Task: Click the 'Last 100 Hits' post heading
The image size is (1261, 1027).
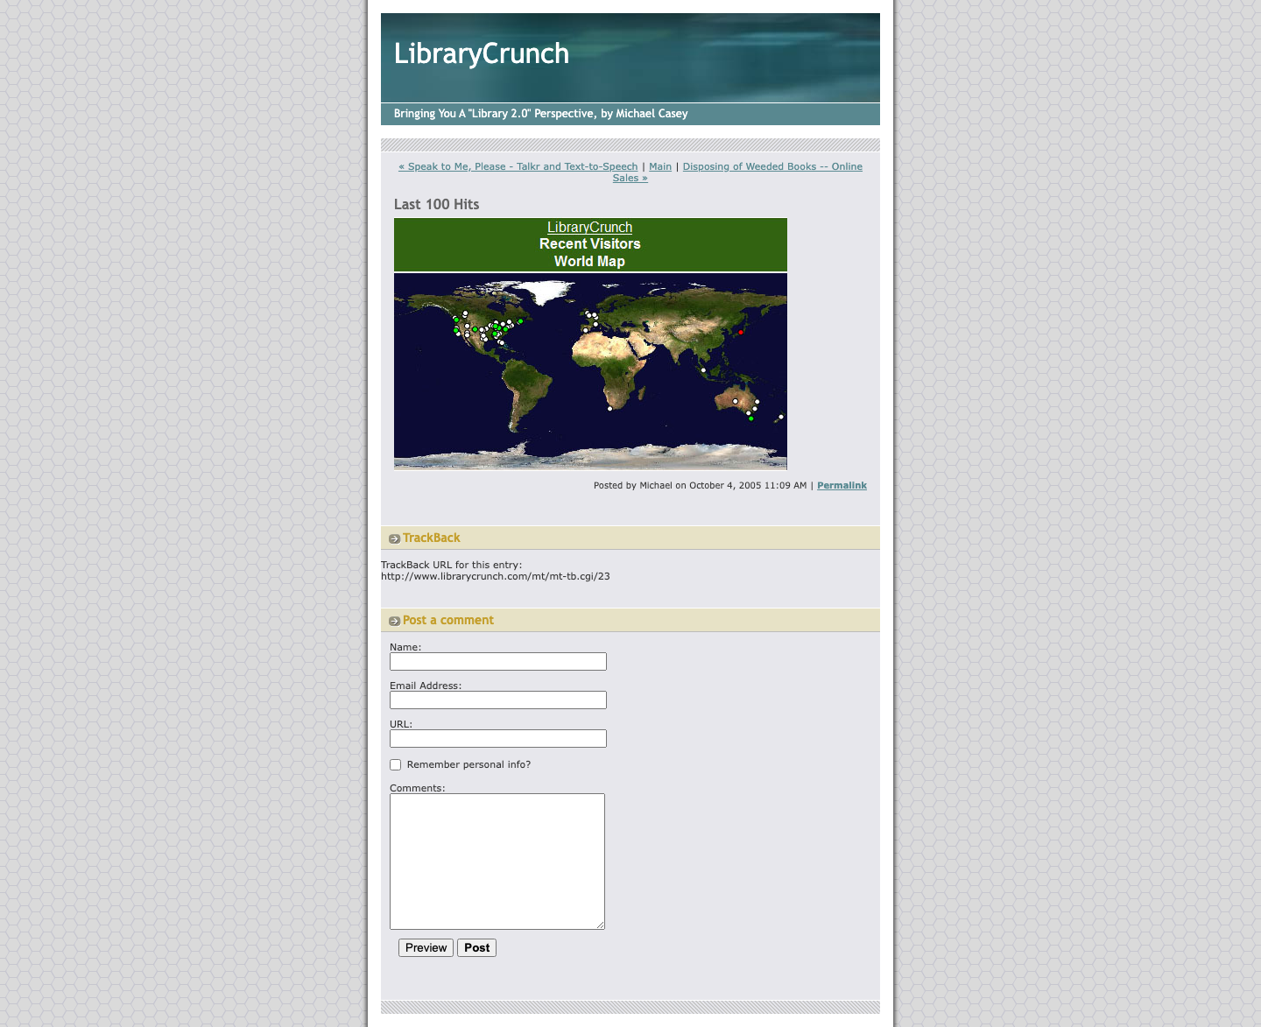Action: [x=436, y=204]
